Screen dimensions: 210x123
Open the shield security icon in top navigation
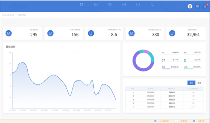coord(110,5)
